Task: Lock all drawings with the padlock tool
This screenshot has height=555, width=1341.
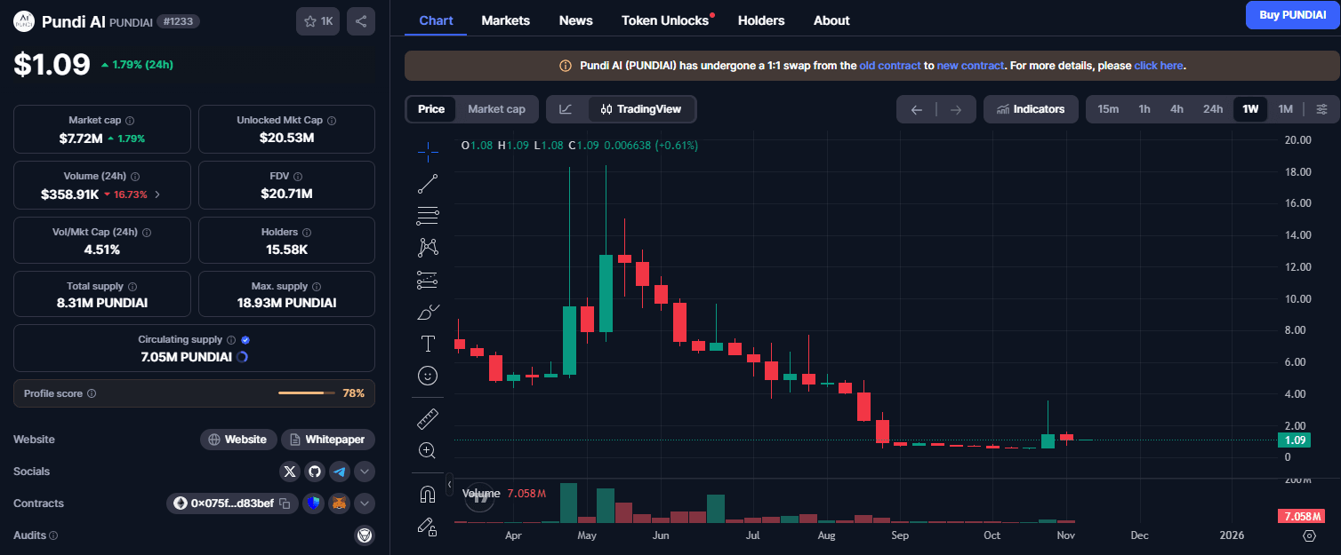Action: (428, 527)
